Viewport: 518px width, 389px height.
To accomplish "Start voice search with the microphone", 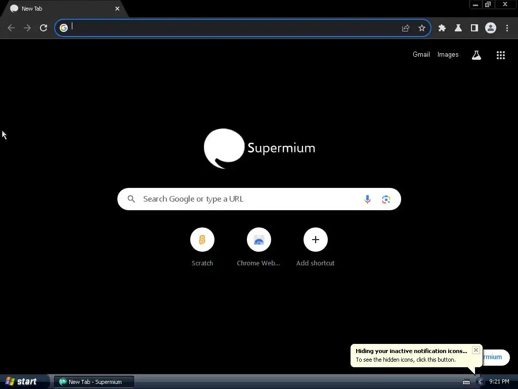I will pyautogui.click(x=367, y=199).
